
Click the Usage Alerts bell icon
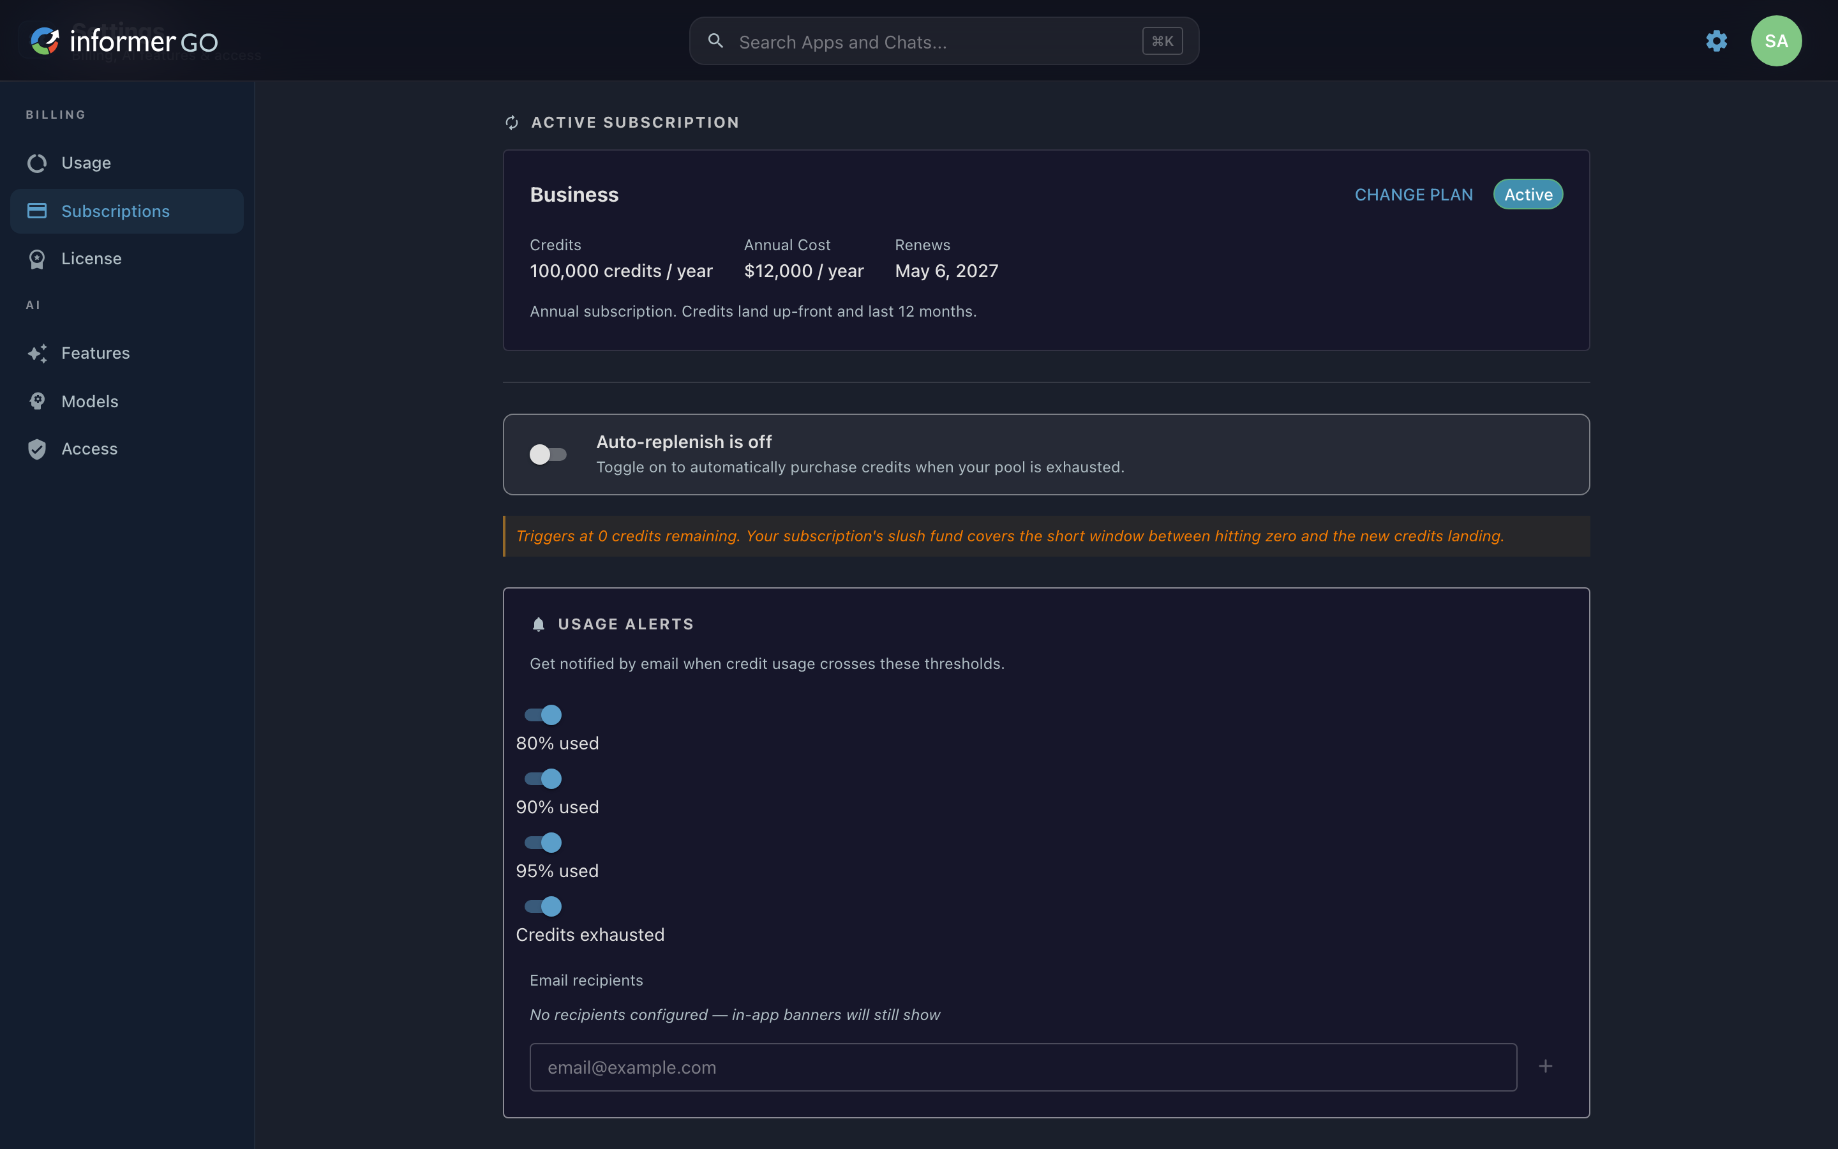(539, 625)
